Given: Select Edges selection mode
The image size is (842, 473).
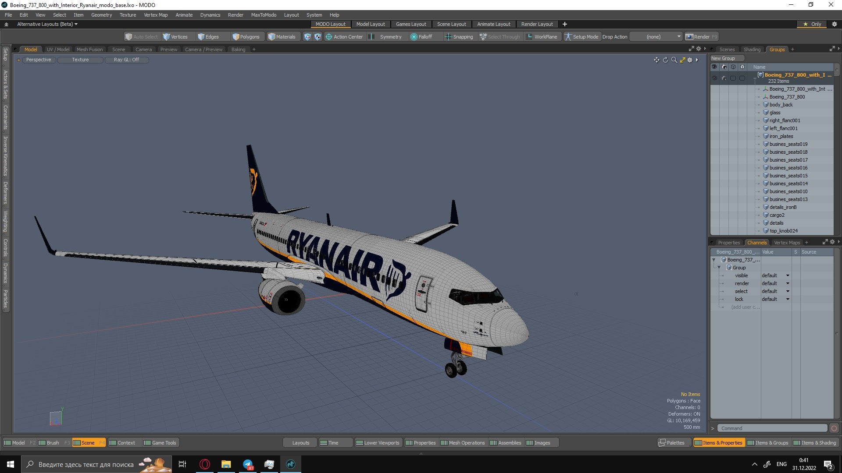Looking at the screenshot, I should pos(208,37).
